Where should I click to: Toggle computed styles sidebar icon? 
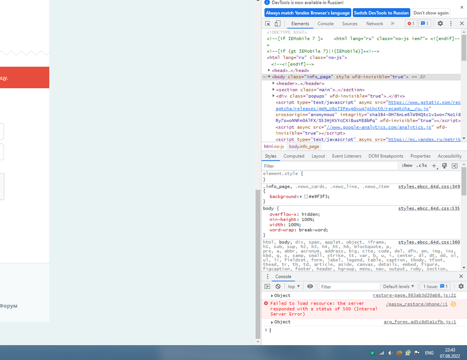[454, 166]
